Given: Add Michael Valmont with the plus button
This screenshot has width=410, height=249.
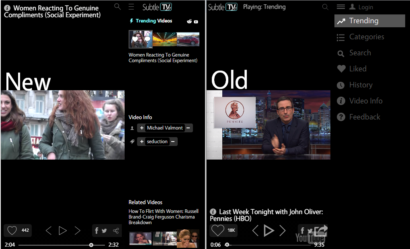Looking at the screenshot, I should tap(141, 128).
